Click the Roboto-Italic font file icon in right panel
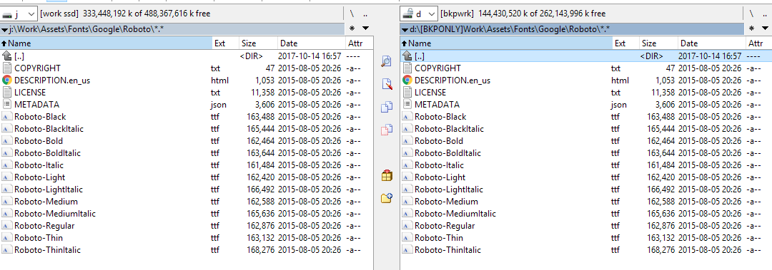This screenshot has width=772, height=270. click(407, 165)
